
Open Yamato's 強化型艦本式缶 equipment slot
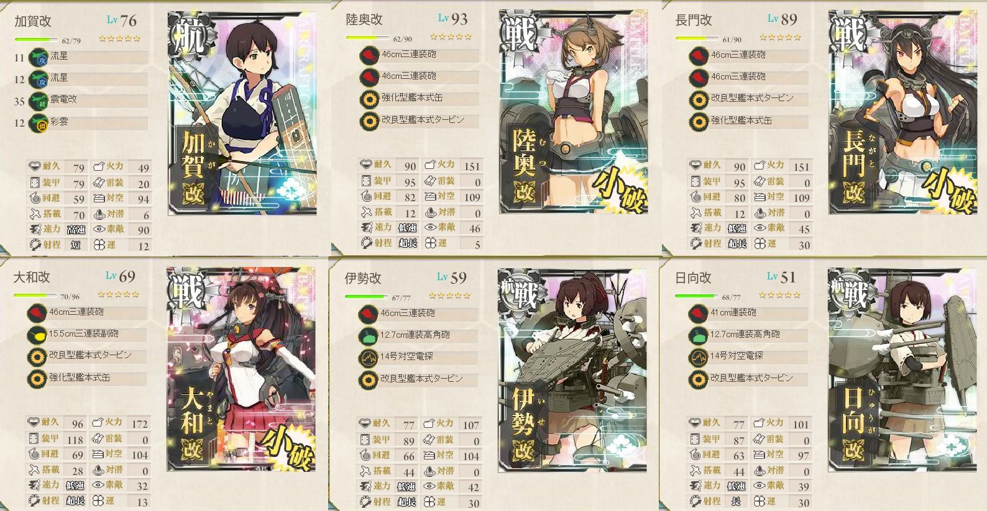click(87, 378)
